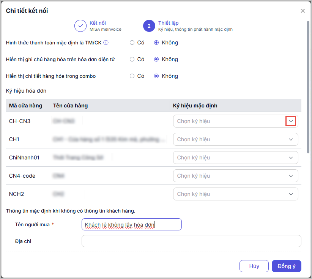
Task: Open the ChiNhanh01 symbol dropdown arrow
Action: pyautogui.click(x=291, y=158)
